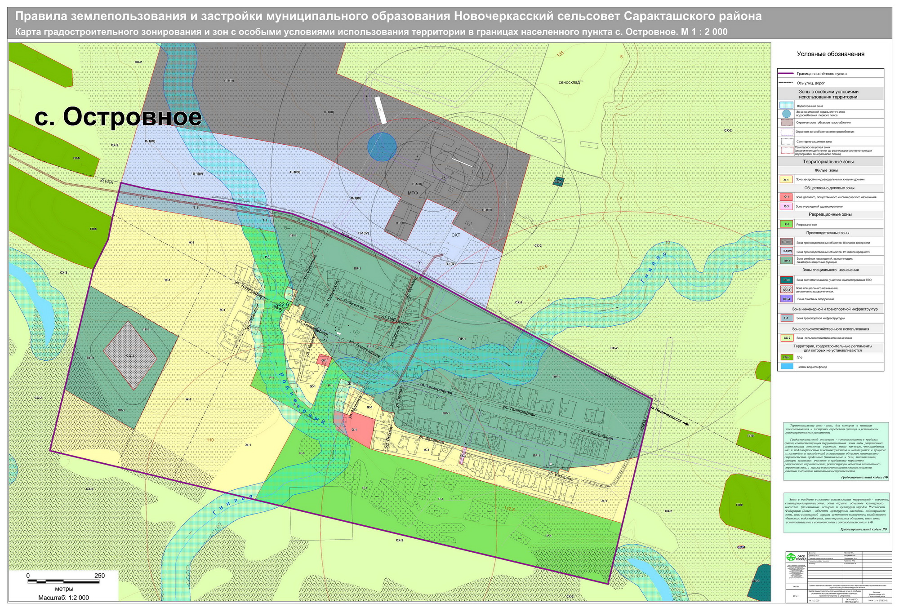
Task: Click the МТФ label on the map
Action: [413, 193]
